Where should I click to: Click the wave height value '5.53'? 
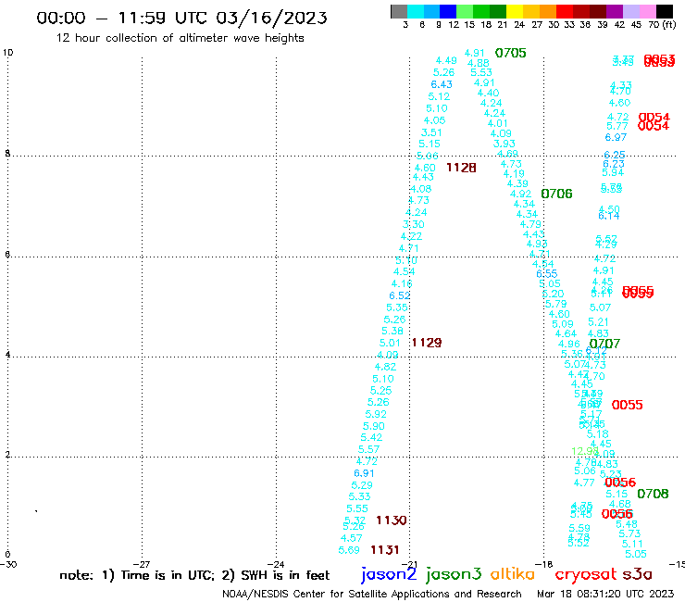[x=481, y=72]
